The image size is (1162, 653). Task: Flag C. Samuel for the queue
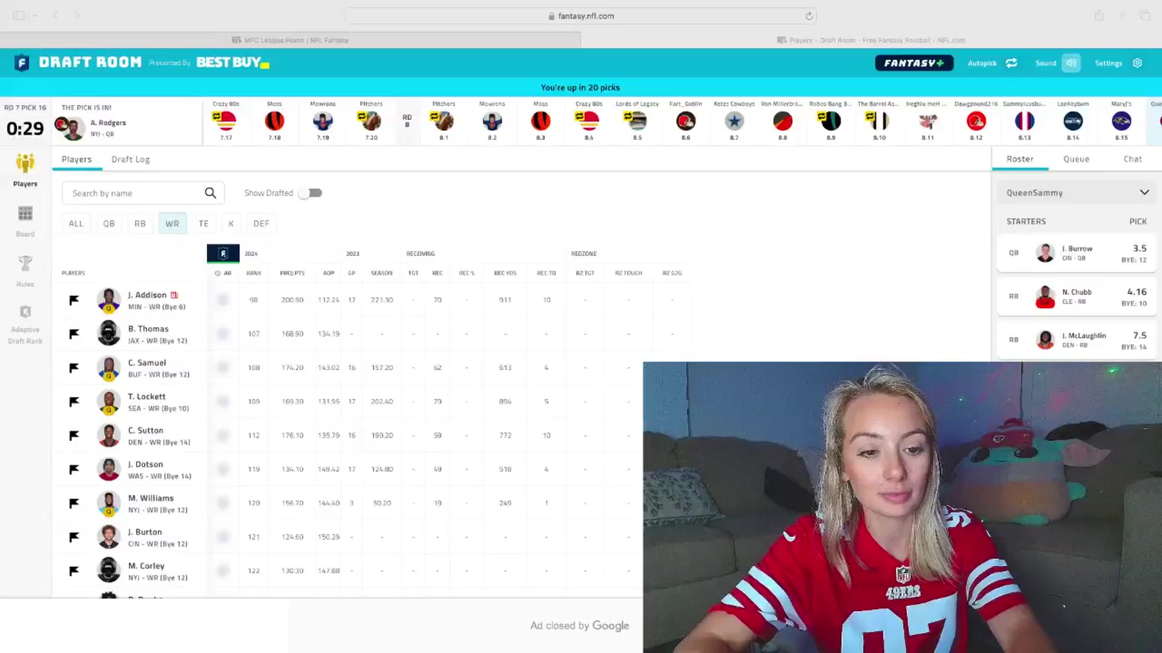[74, 368]
